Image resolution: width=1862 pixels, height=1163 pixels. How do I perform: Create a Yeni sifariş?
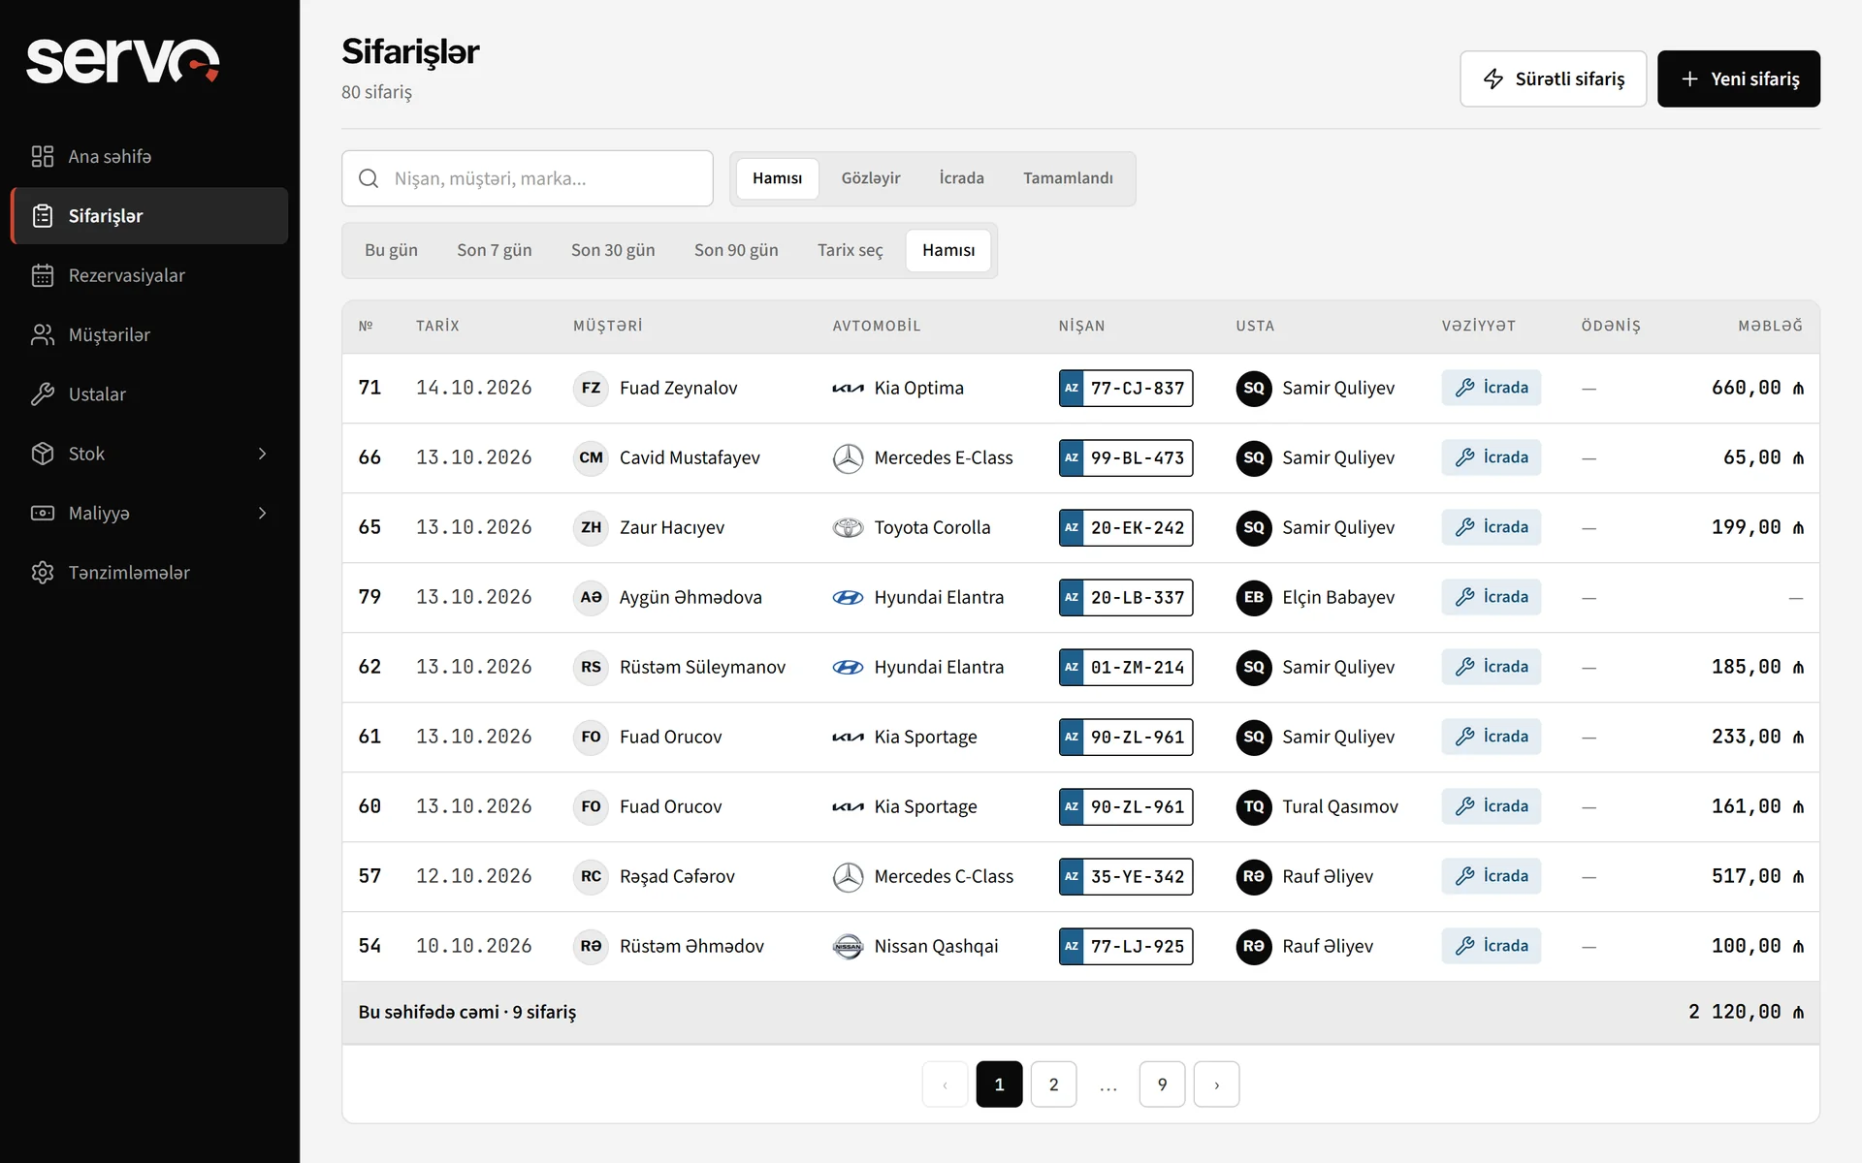pos(1738,79)
